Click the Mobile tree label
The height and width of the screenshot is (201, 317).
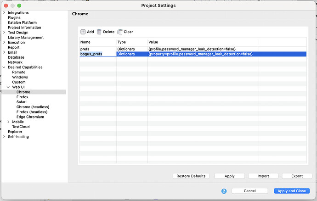click(18, 122)
